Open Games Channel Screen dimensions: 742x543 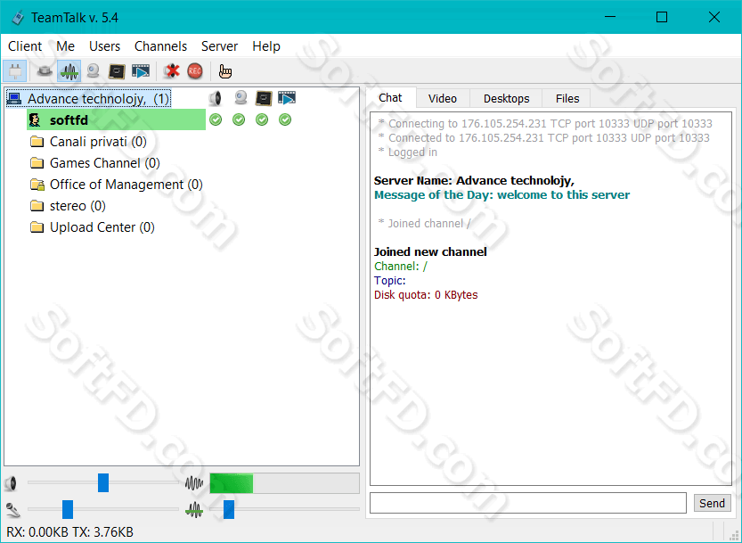click(x=104, y=163)
